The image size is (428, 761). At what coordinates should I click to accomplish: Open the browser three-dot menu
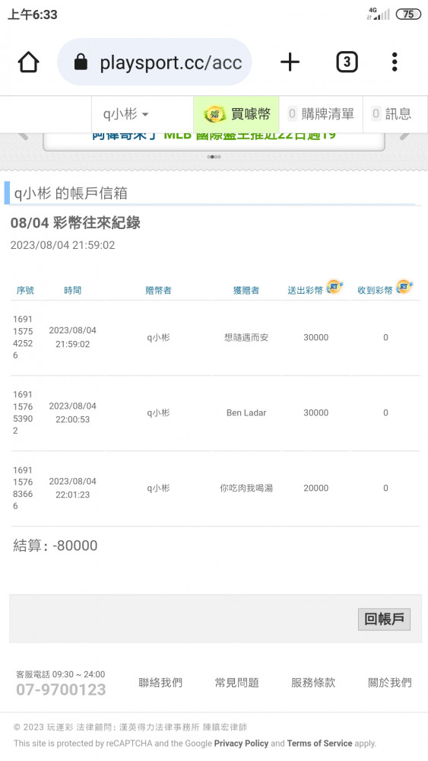click(395, 62)
